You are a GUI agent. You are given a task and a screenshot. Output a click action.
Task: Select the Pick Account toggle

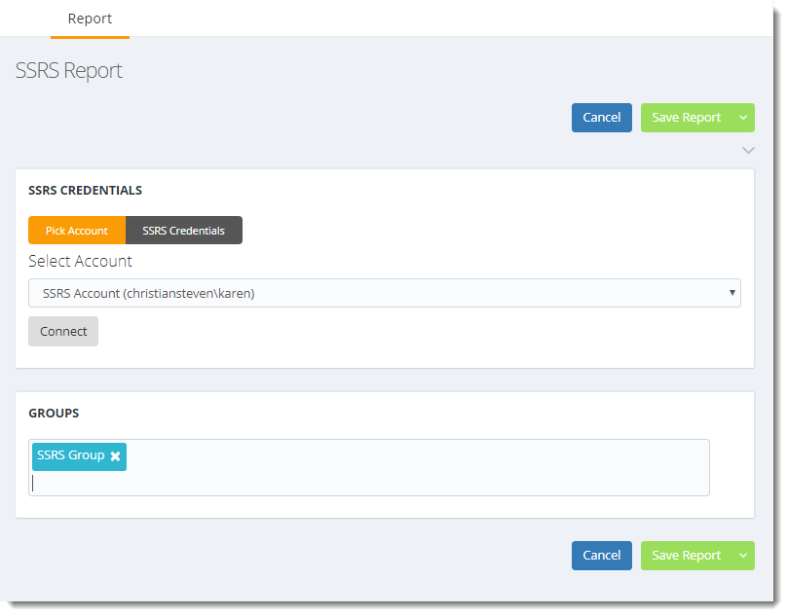pyautogui.click(x=77, y=231)
